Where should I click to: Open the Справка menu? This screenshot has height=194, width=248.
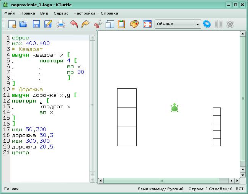click(109, 13)
